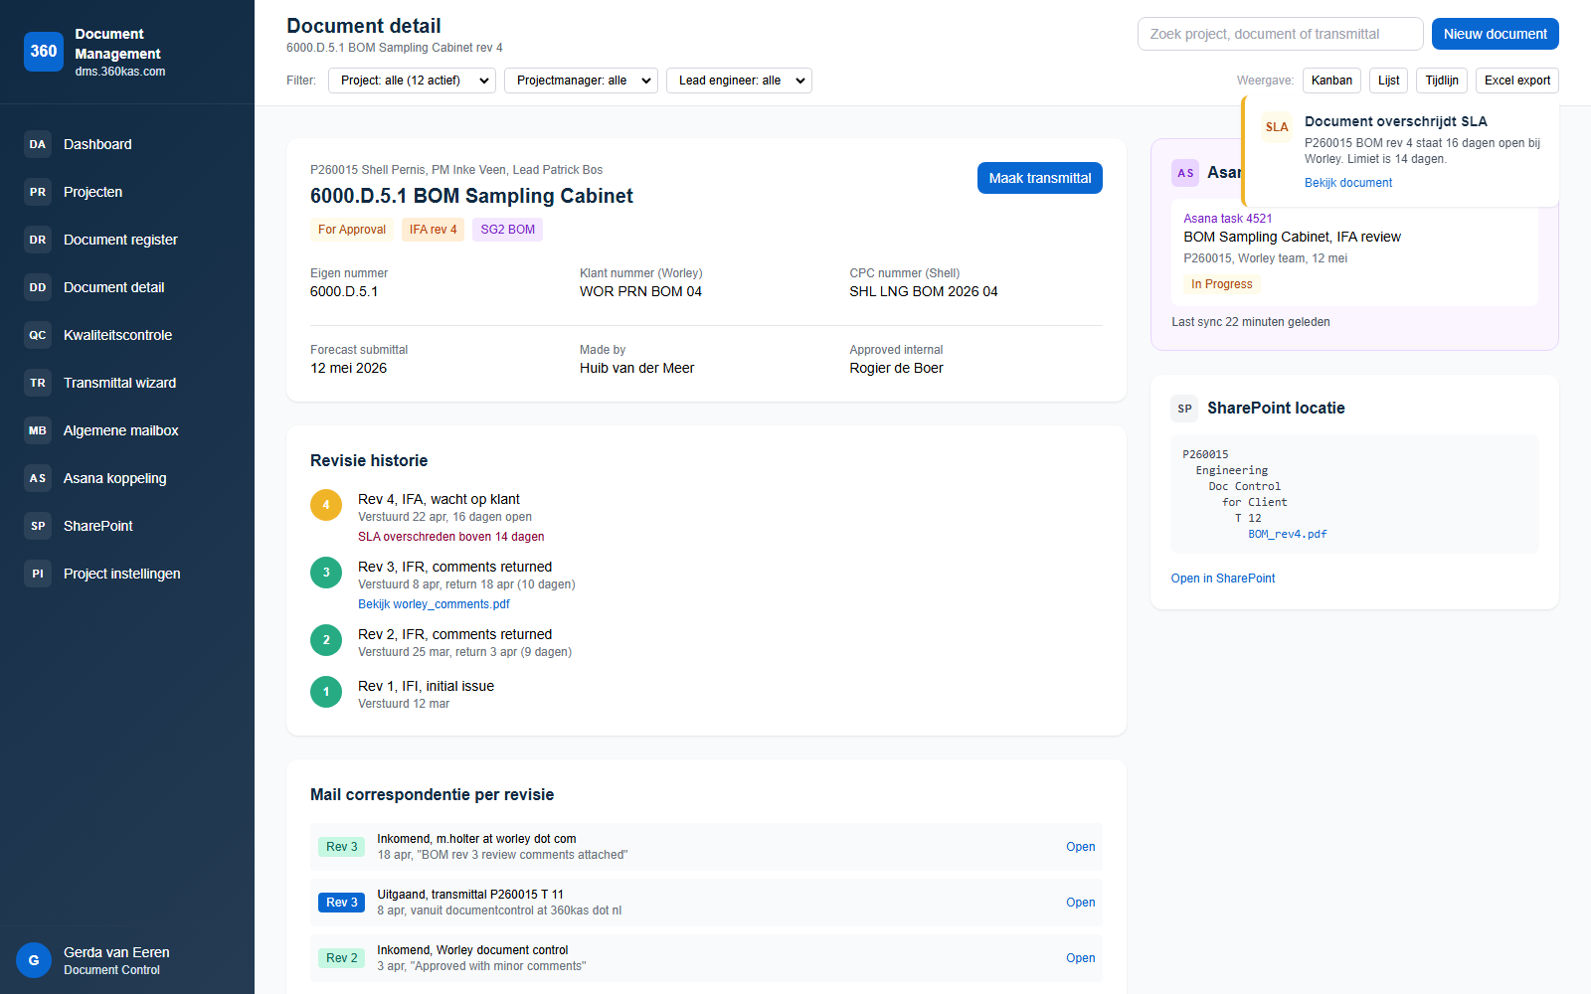Open the Bekijk document link
Image resolution: width=1591 pixels, height=994 pixels.
click(x=1348, y=183)
